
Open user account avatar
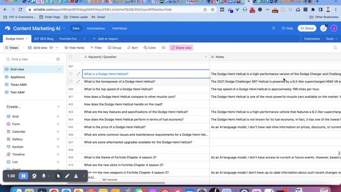click(334, 28)
